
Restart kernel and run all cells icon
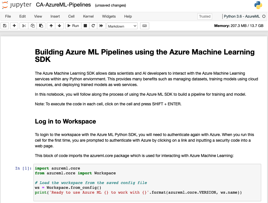[101, 26]
